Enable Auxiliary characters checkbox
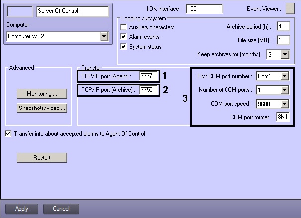Viewport: 301px width, 218px height. tap(123, 27)
